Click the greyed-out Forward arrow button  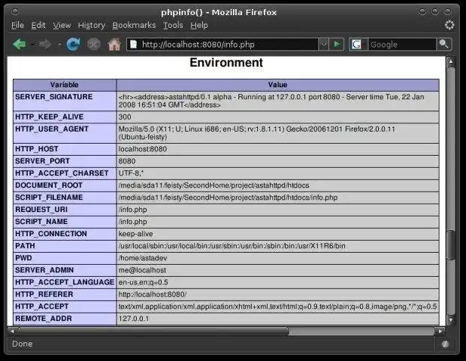(x=45, y=44)
